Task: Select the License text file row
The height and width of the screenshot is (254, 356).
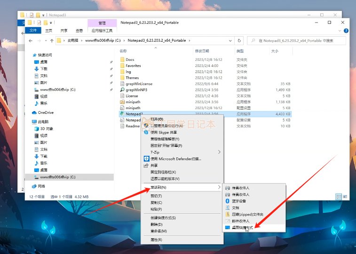Action: 205,96
